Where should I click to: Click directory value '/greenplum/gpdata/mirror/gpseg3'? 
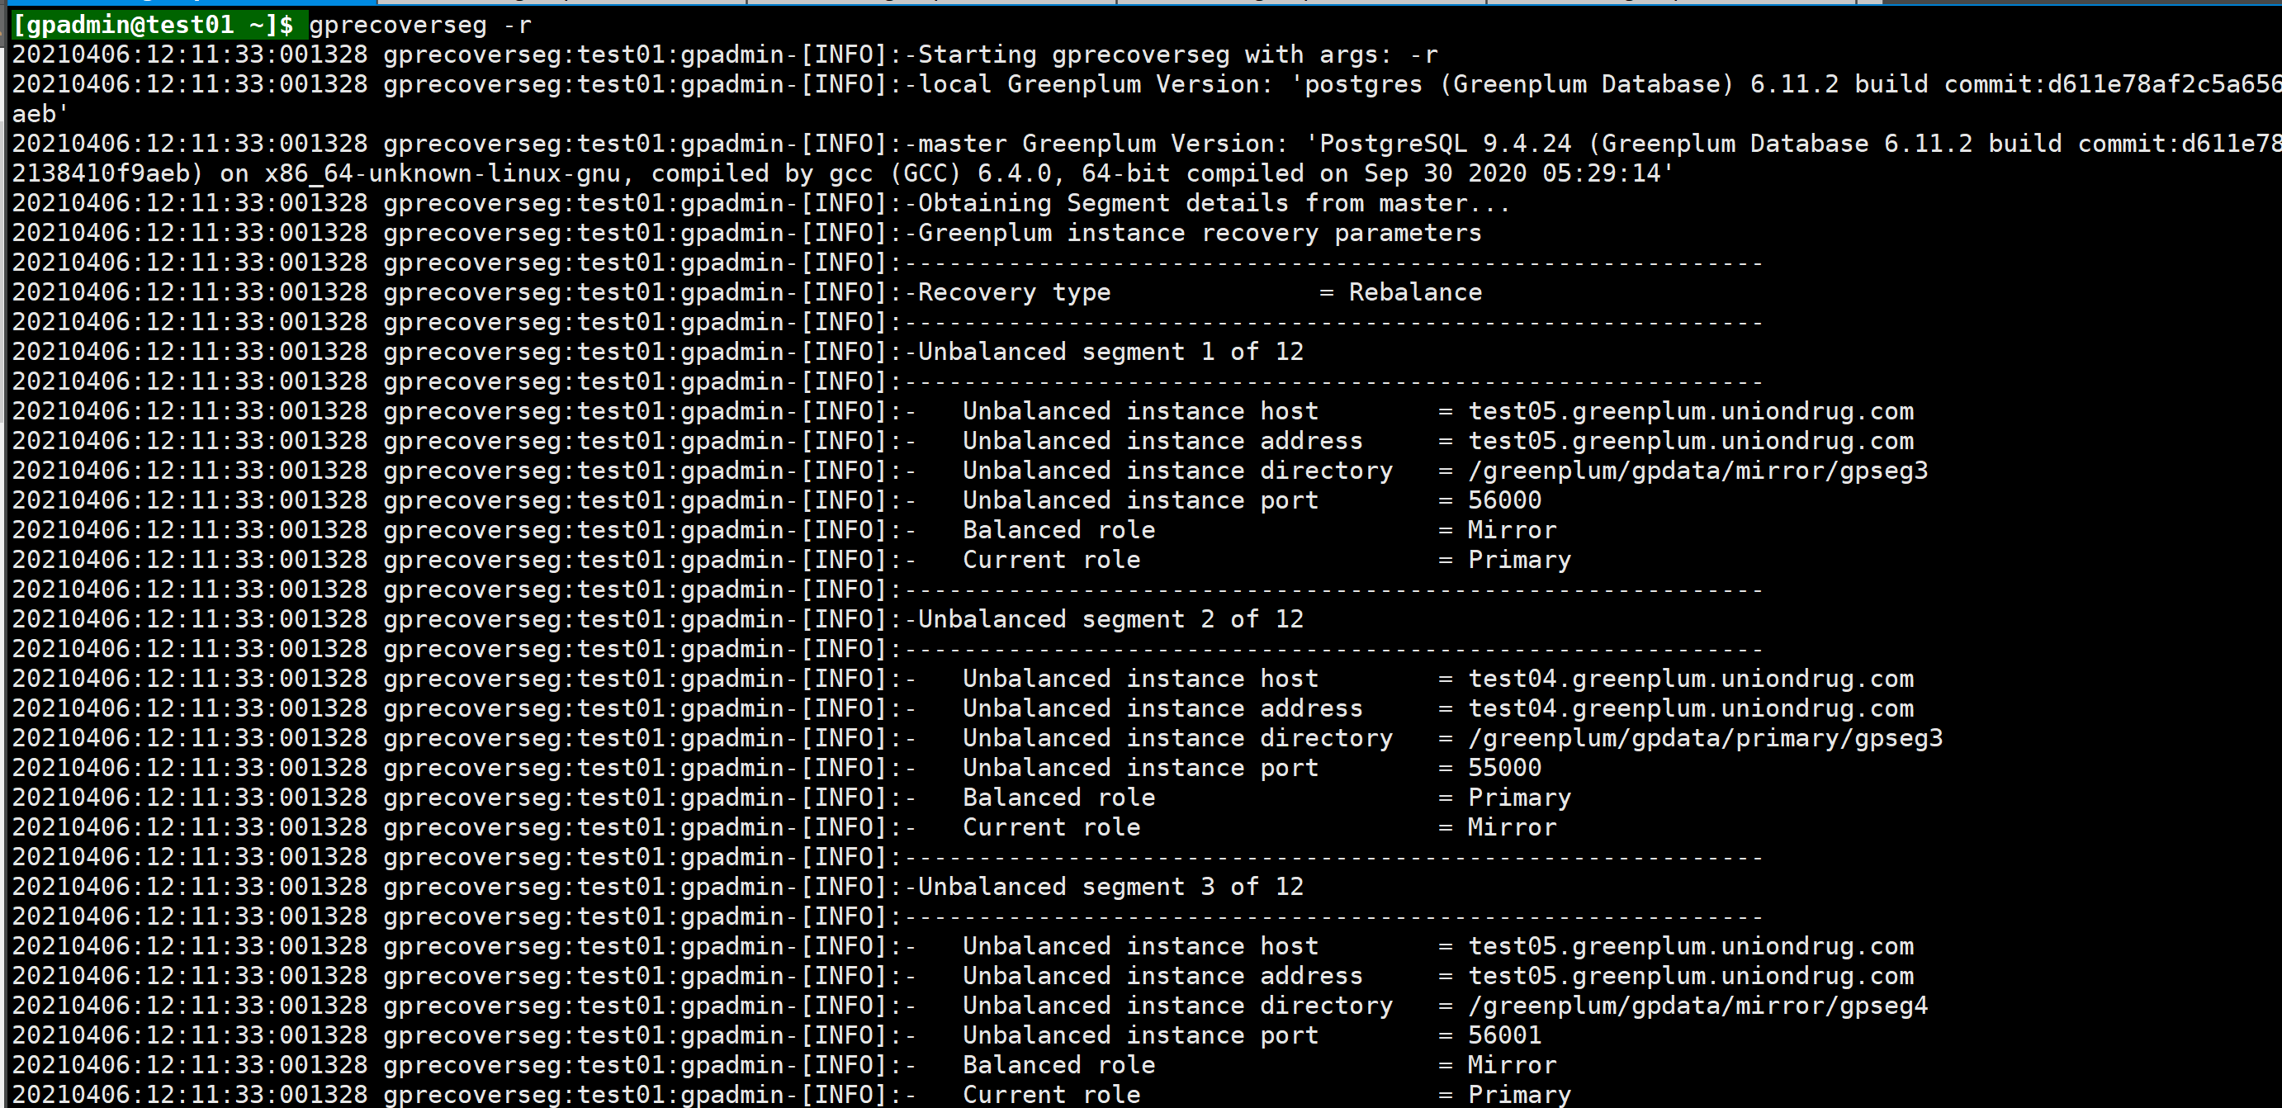click(x=1698, y=471)
